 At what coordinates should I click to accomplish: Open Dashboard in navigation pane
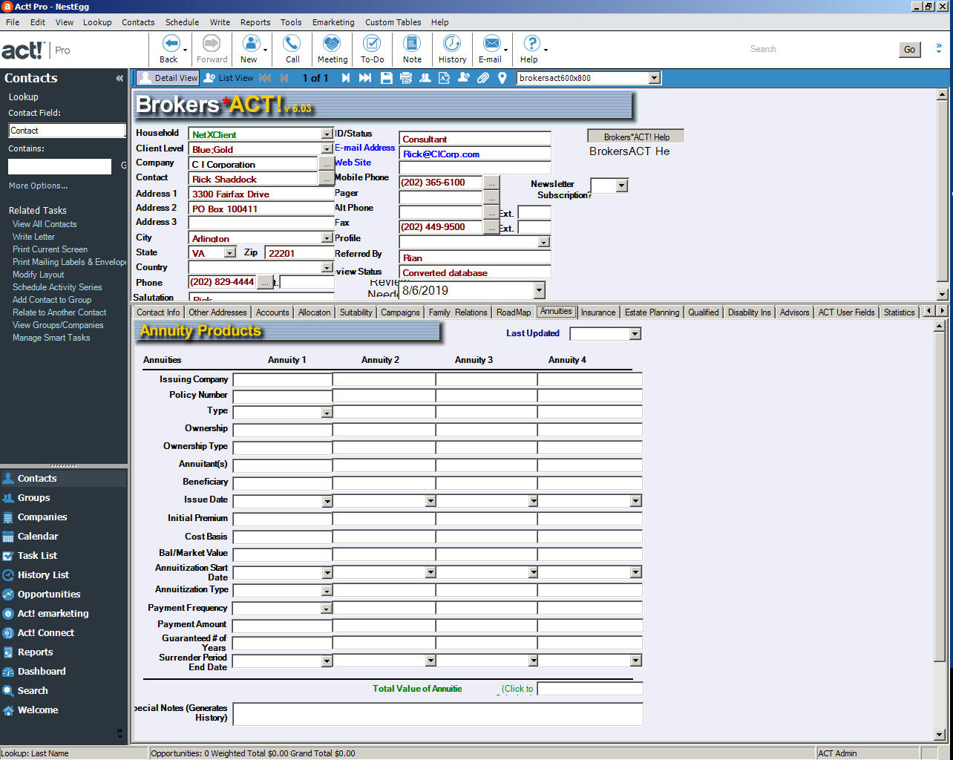[64, 672]
